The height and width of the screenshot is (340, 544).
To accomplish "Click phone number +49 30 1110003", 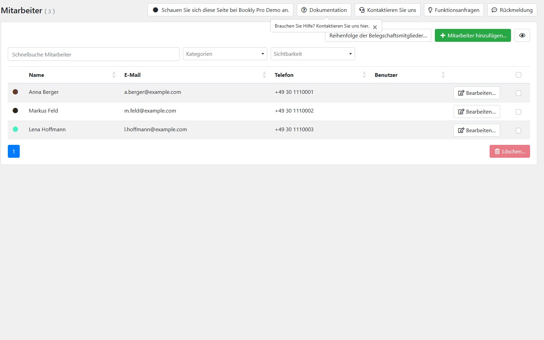I will click(294, 129).
